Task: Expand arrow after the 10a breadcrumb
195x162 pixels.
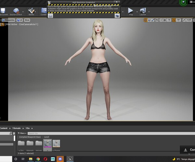Action: tap(32, 128)
